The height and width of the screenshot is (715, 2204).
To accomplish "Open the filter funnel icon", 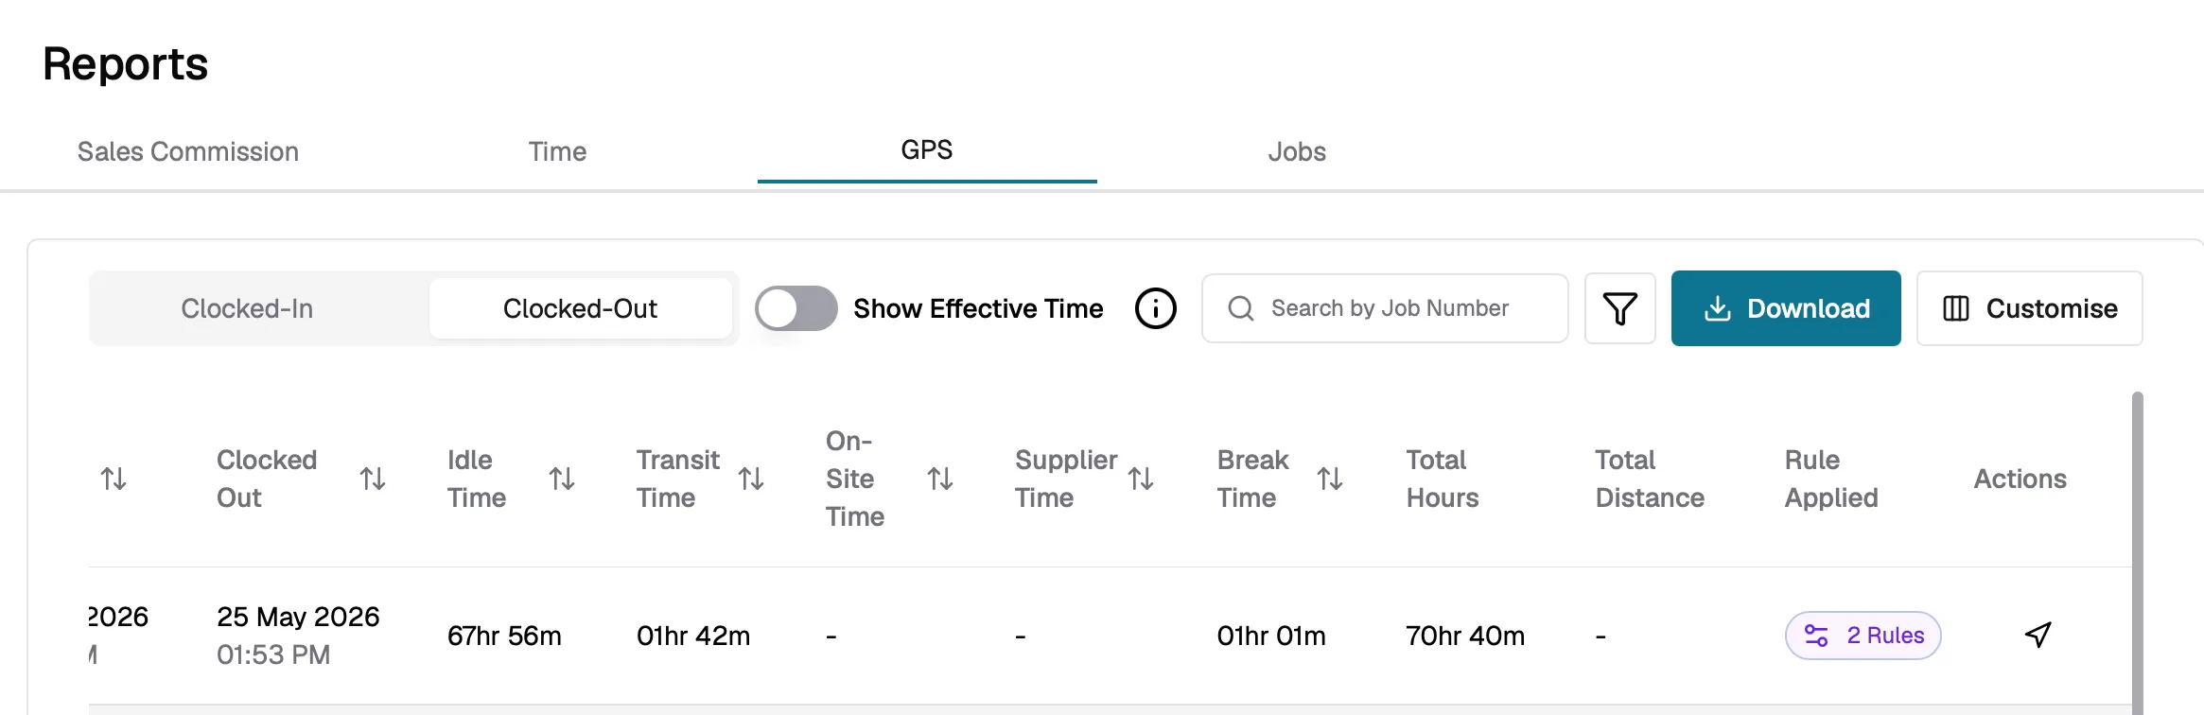I will (1619, 308).
